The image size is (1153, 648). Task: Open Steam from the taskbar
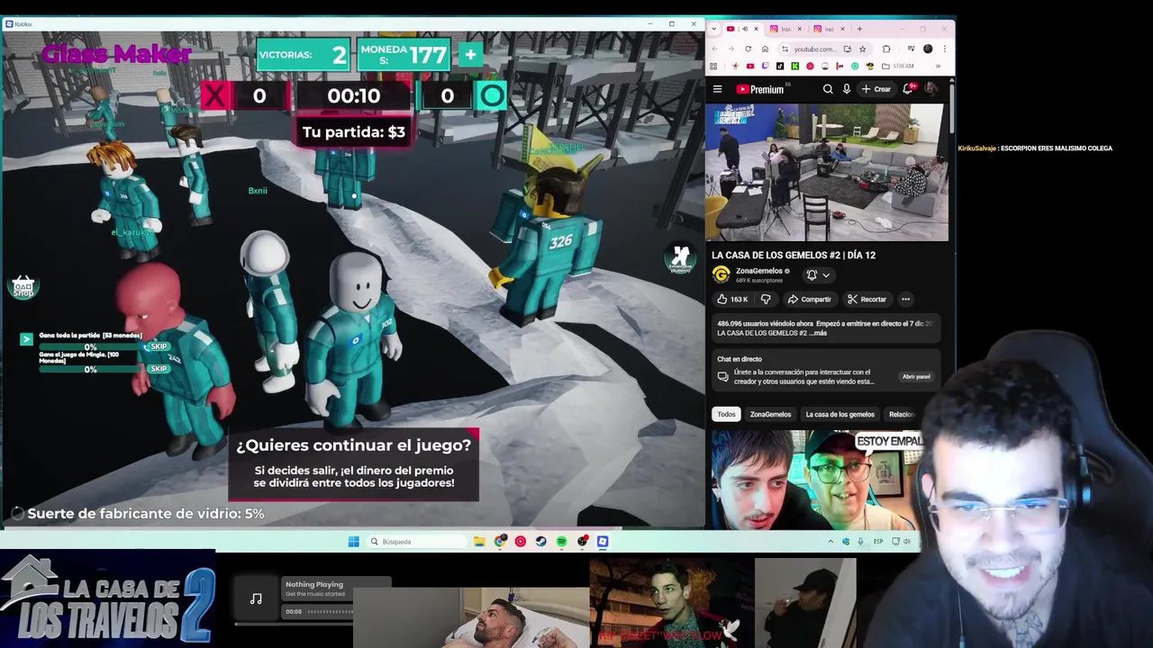pos(540,541)
